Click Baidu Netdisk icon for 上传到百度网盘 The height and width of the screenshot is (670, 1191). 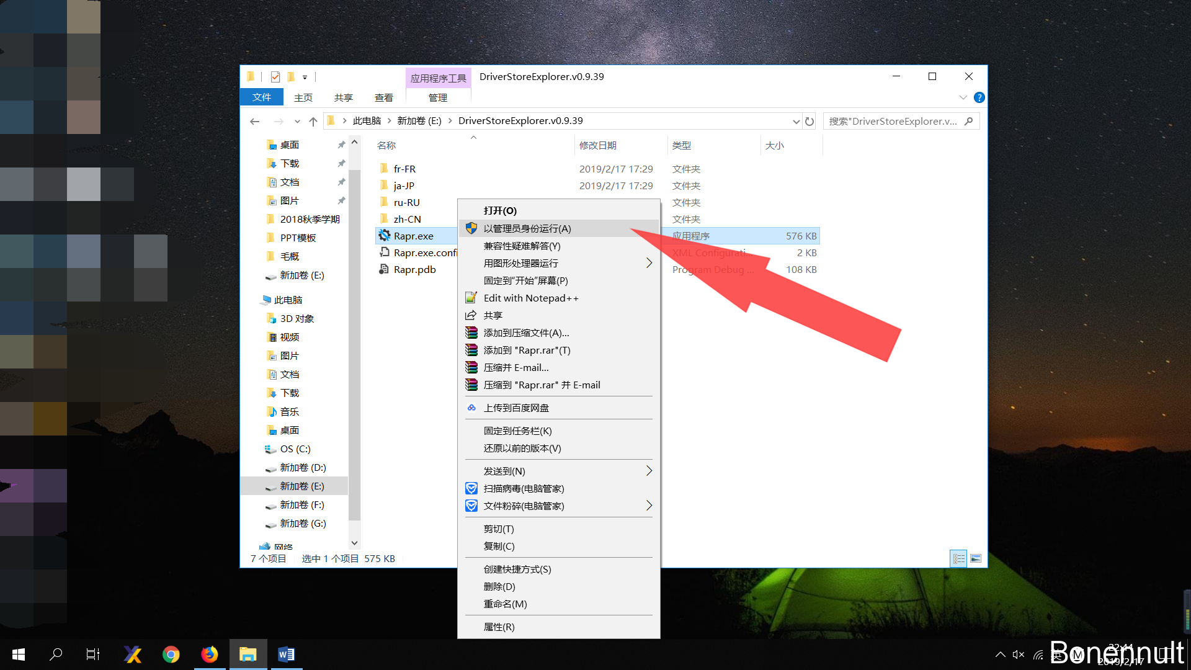click(x=471, y=408)
